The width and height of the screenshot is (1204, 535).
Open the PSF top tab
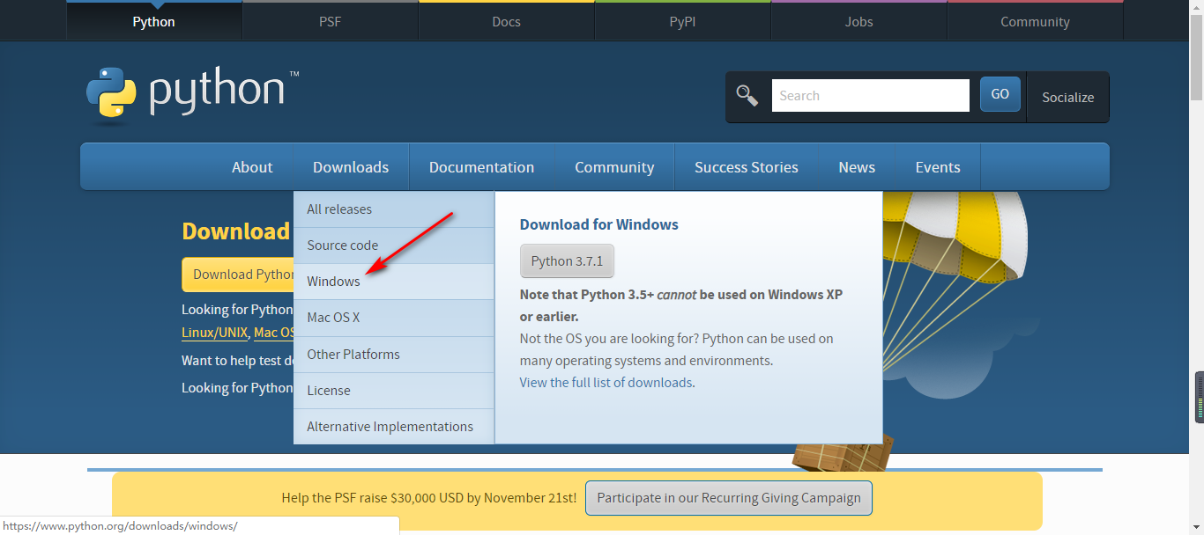331,21
